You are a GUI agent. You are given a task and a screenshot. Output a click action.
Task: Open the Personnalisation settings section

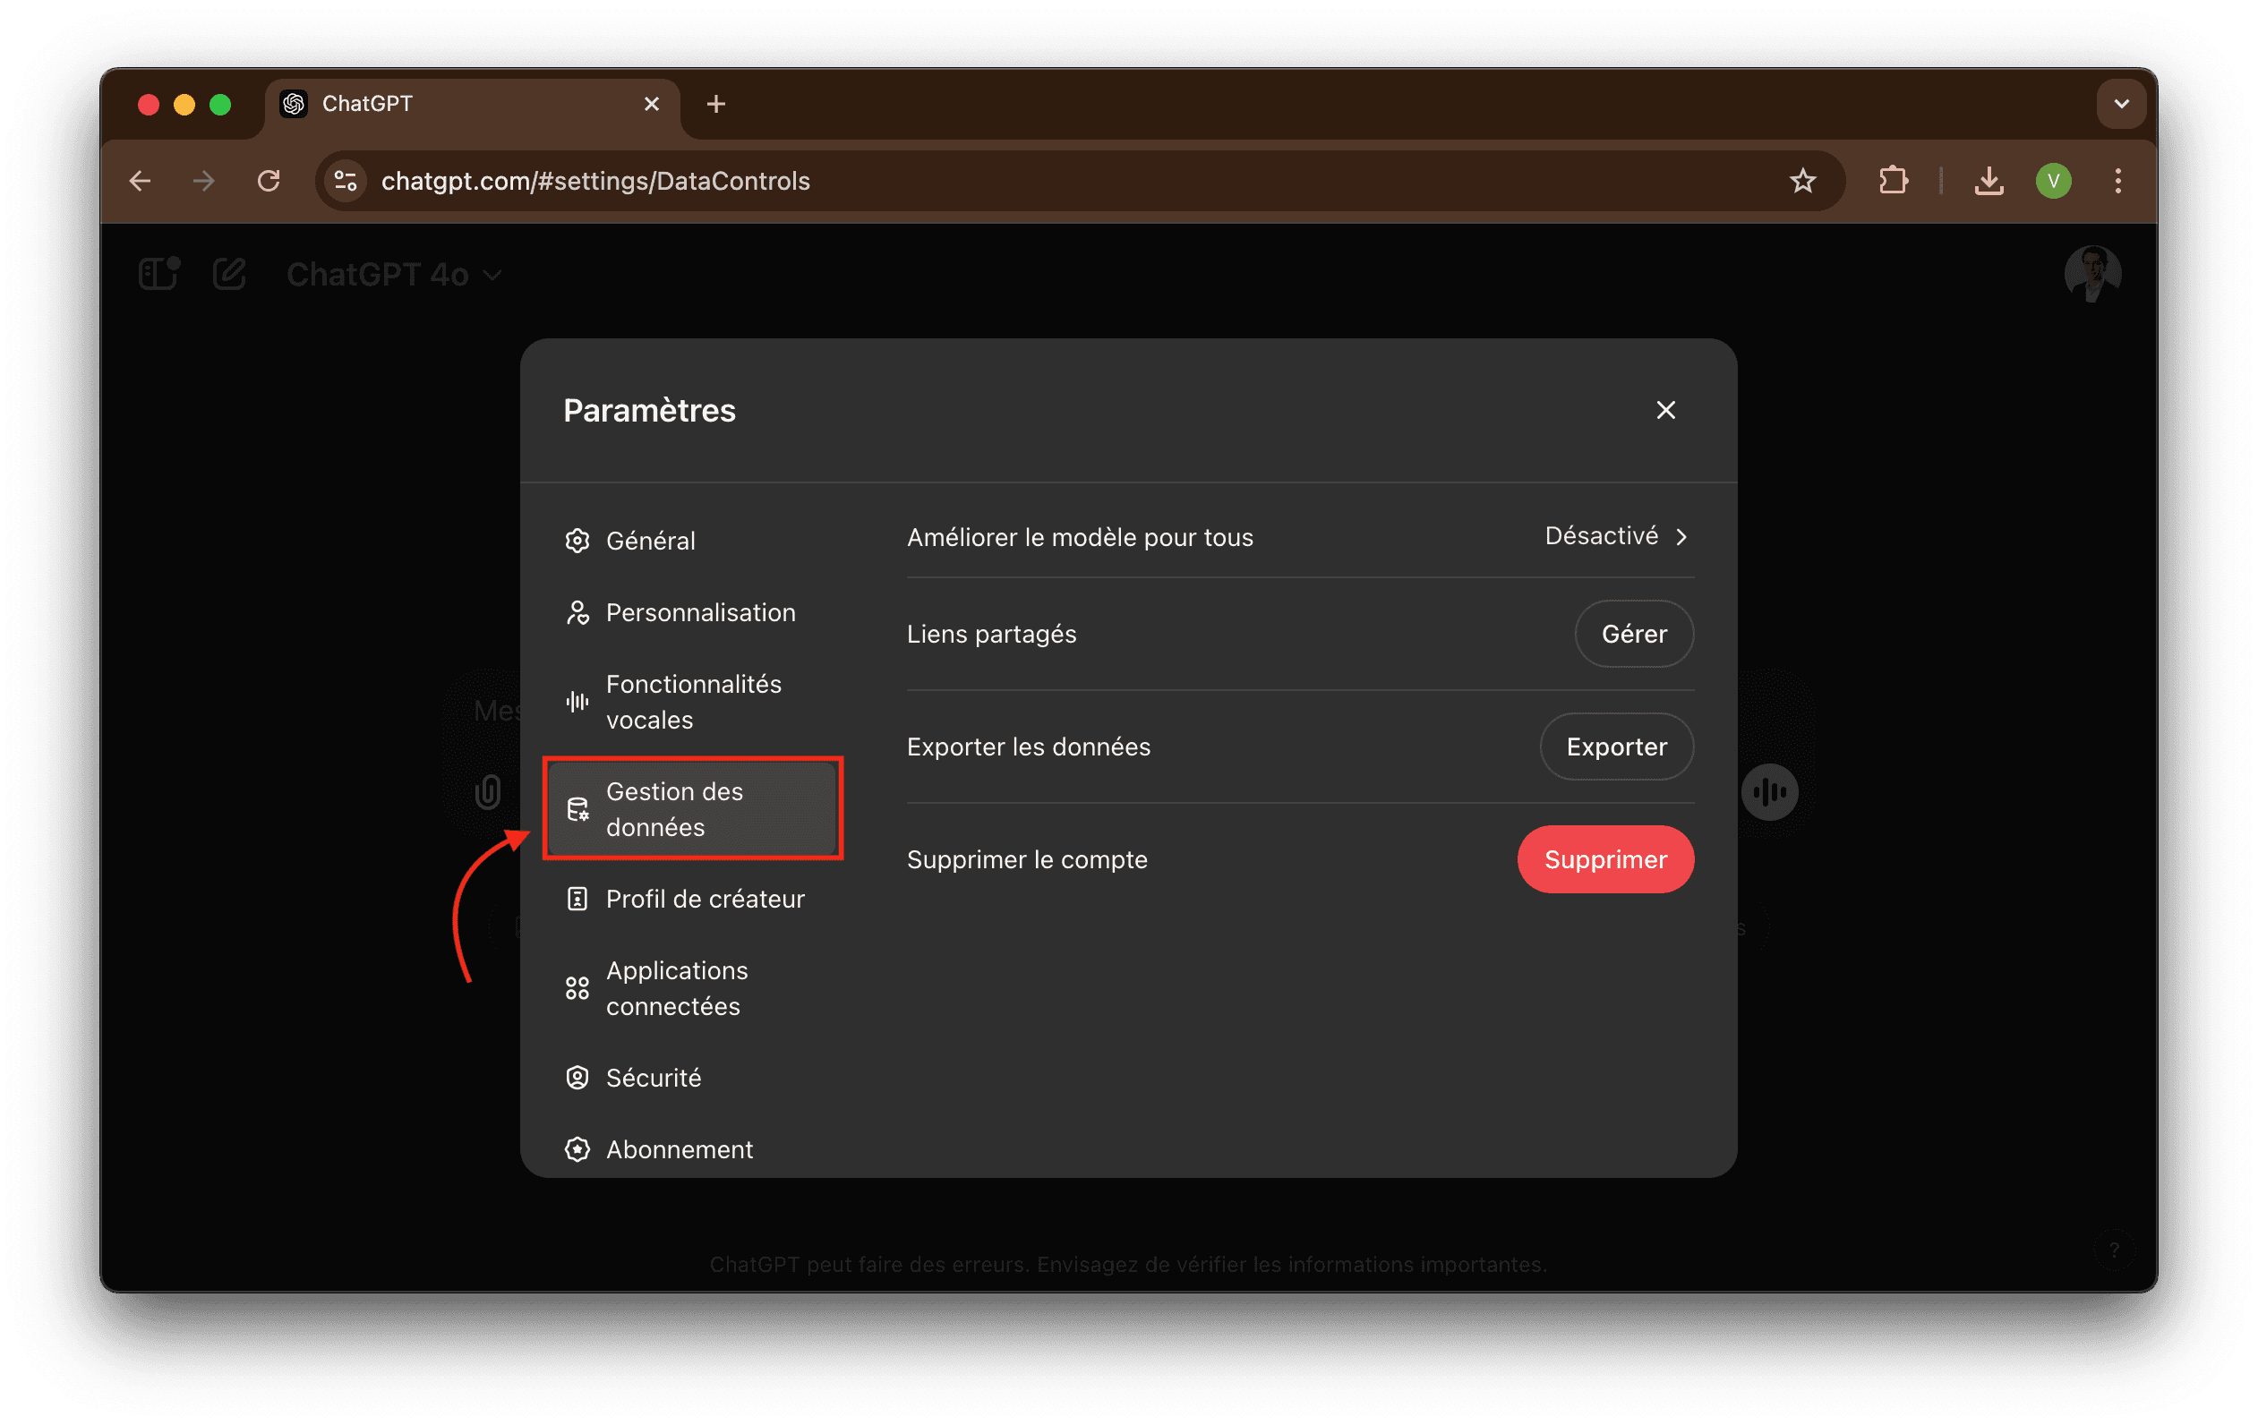click(699, 612)
